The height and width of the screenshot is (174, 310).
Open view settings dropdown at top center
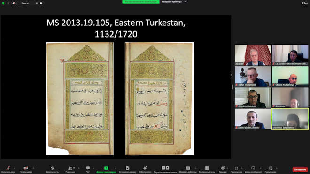[174, 2]
